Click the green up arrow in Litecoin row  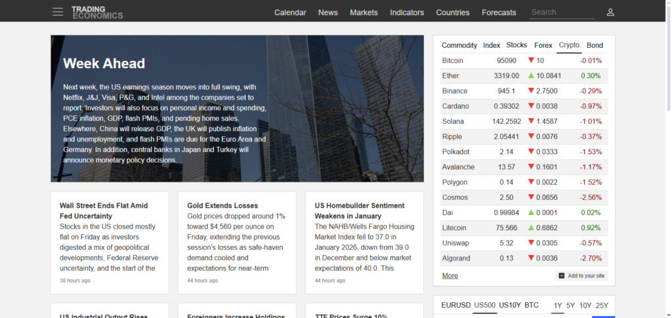tap(531, 228)
